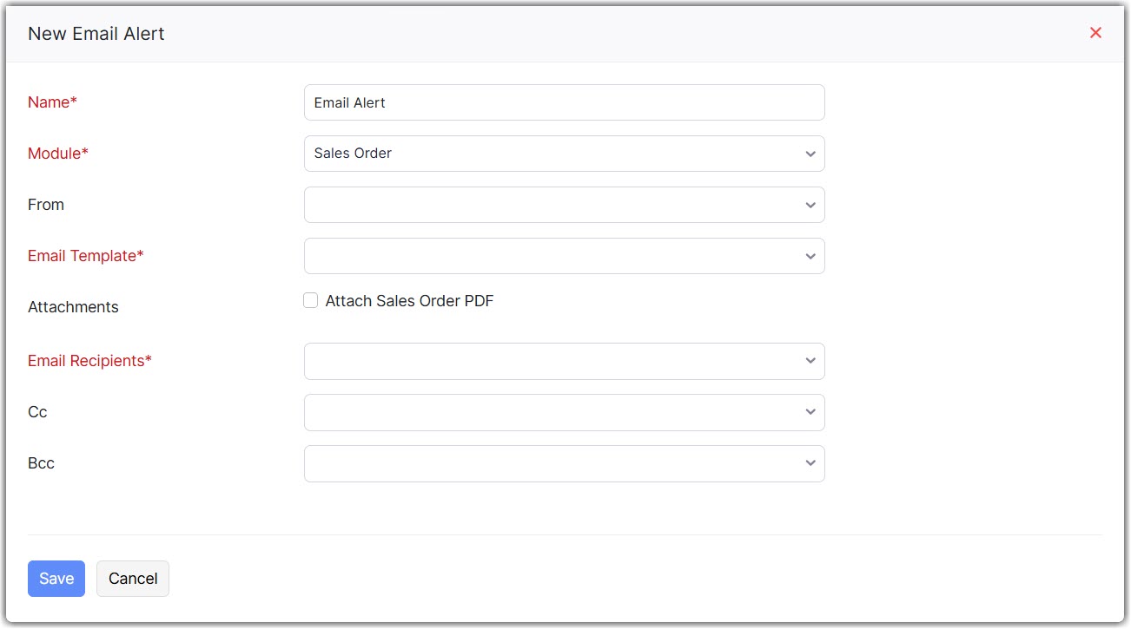The height and width of the screenshot is (629, 1131).
Task: Click the Attachments field label
Action: point(73,307)
